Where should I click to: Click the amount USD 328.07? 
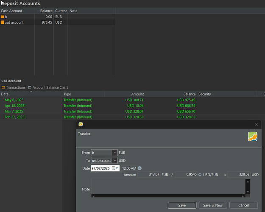tap(134, 112)
